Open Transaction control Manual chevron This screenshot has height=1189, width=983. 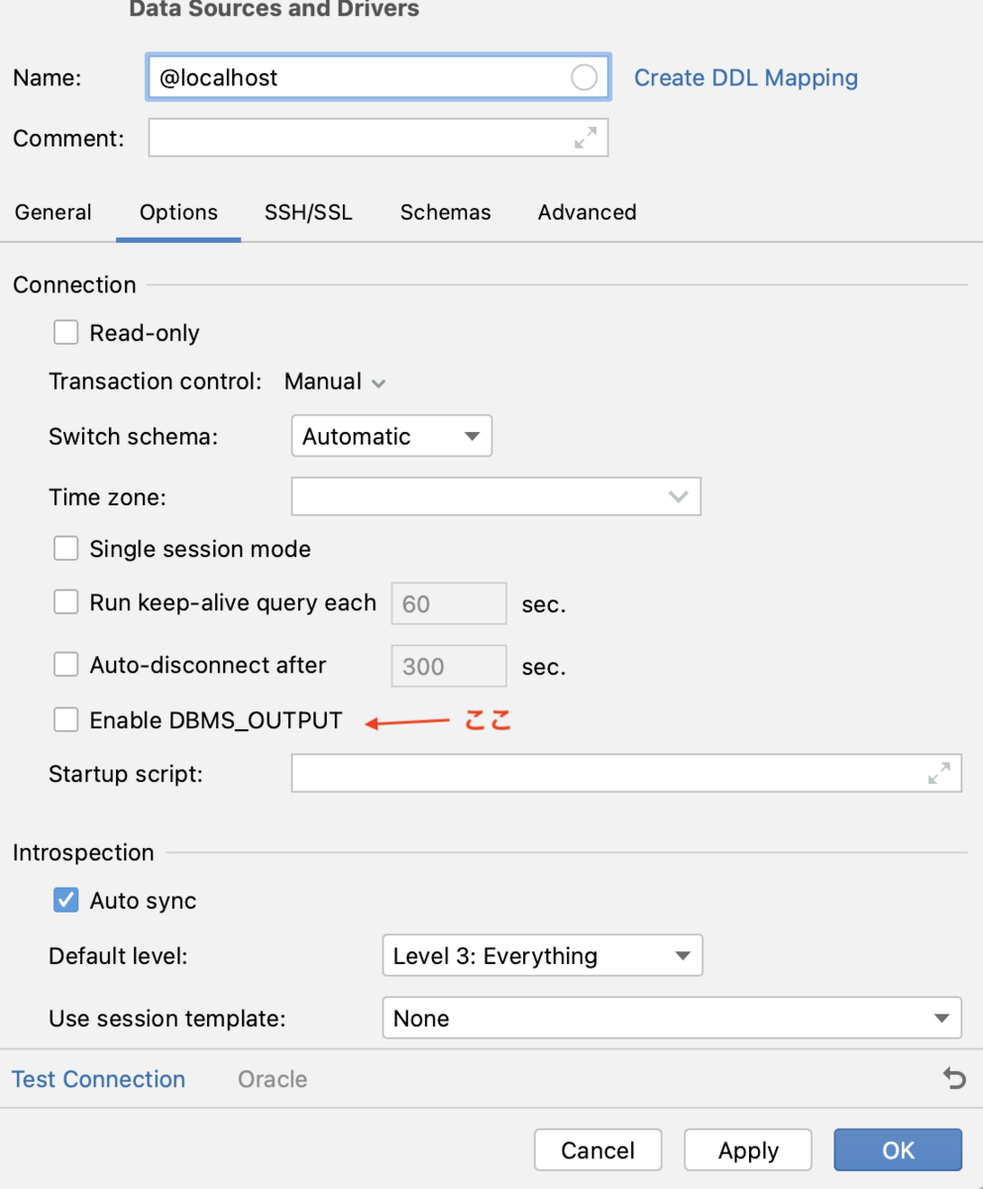point(378,382)
